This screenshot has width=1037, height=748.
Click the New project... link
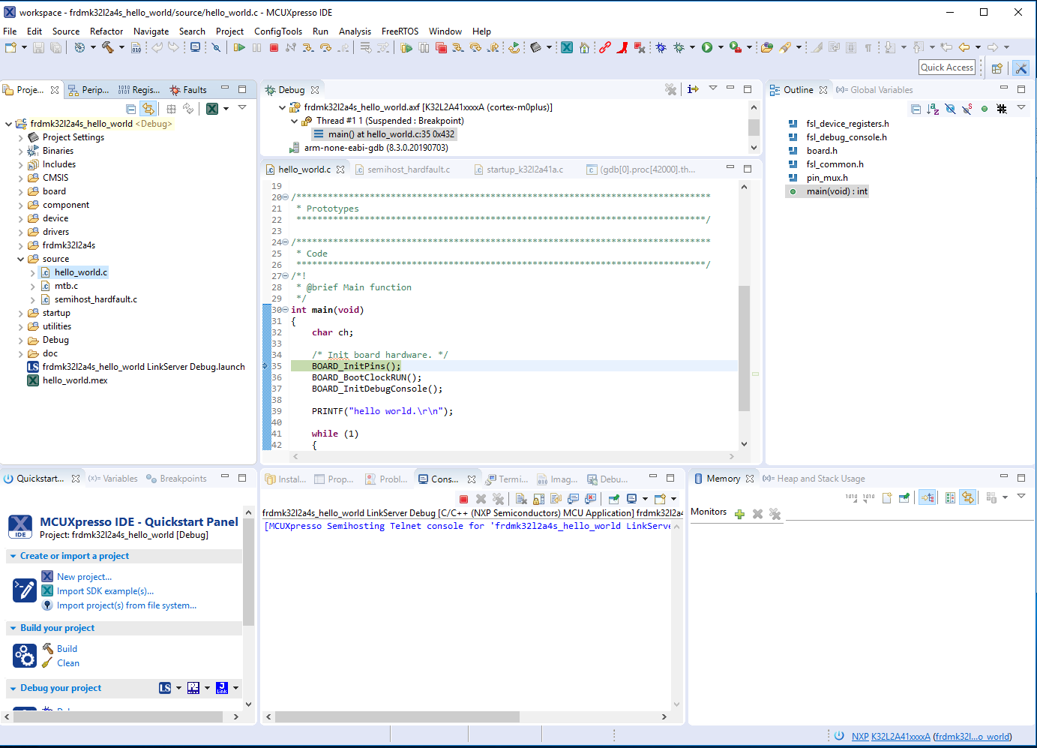[84, 577]
